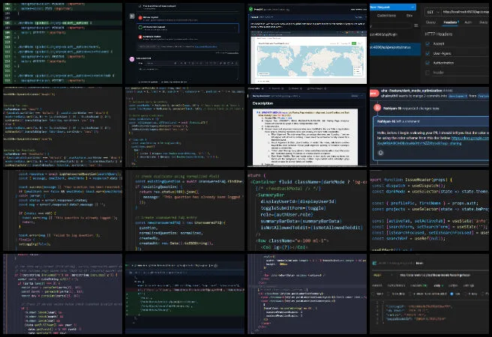This screenshot has height=337, width=492.
Task: Click the red PR status badge
Action: pyautogui.click(x=373, y=93)
